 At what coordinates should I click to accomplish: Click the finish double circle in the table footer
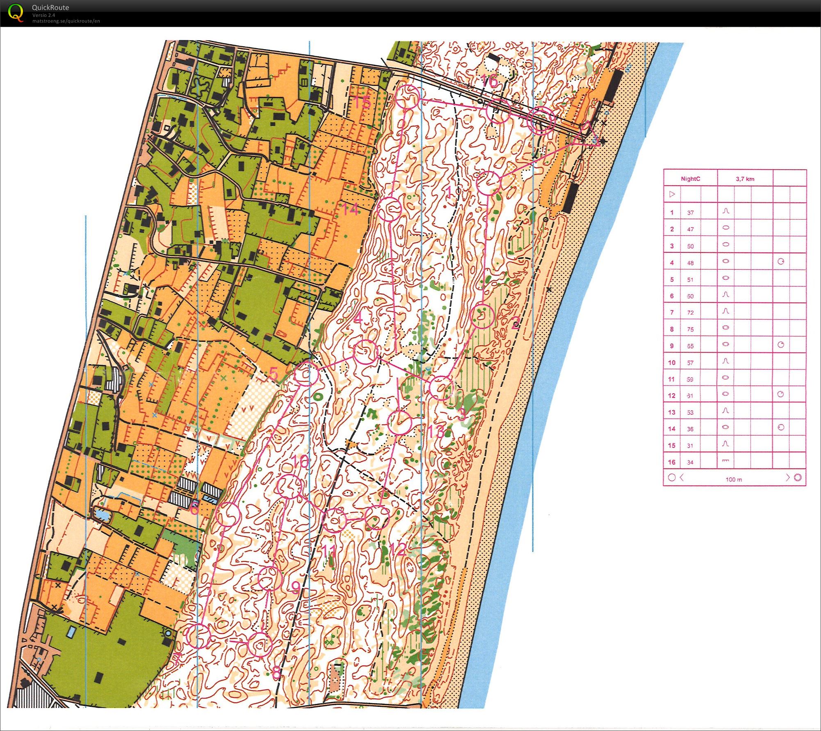pyautogui.click(x=798, y=477)
